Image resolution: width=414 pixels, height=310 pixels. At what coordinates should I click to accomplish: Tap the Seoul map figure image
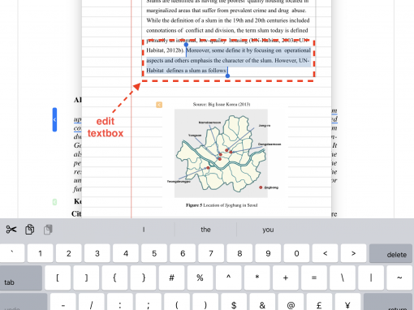point(221,153)
